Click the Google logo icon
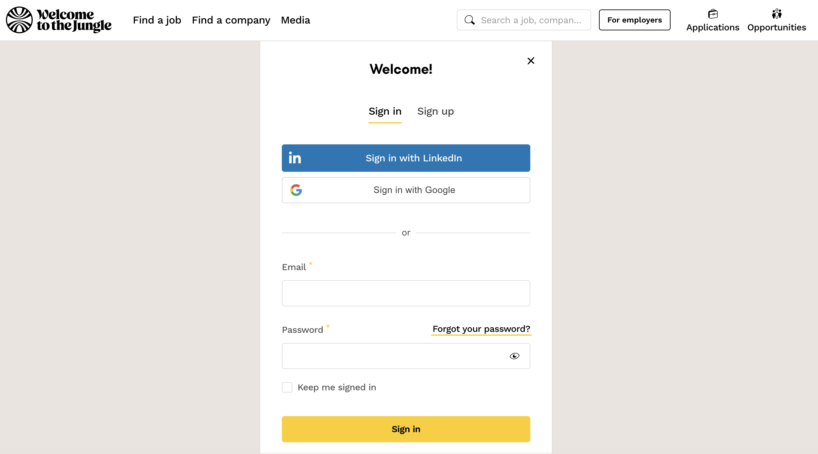 [296, 190]
